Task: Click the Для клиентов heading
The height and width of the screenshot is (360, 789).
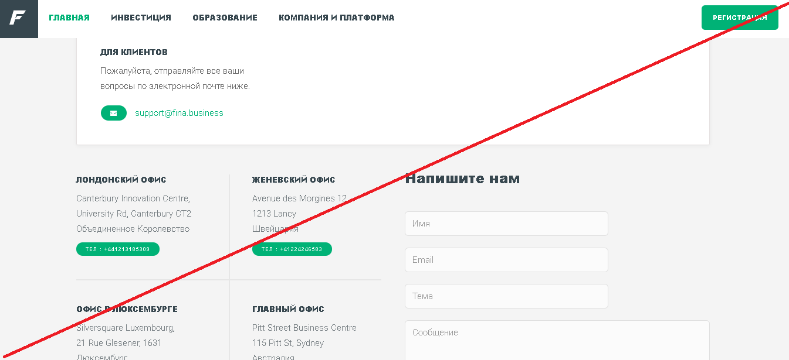Action: pyautogui.click(x=134, y=52)
